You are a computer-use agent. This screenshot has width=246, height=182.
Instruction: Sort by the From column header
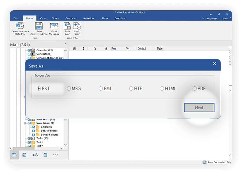click(114, 48)
